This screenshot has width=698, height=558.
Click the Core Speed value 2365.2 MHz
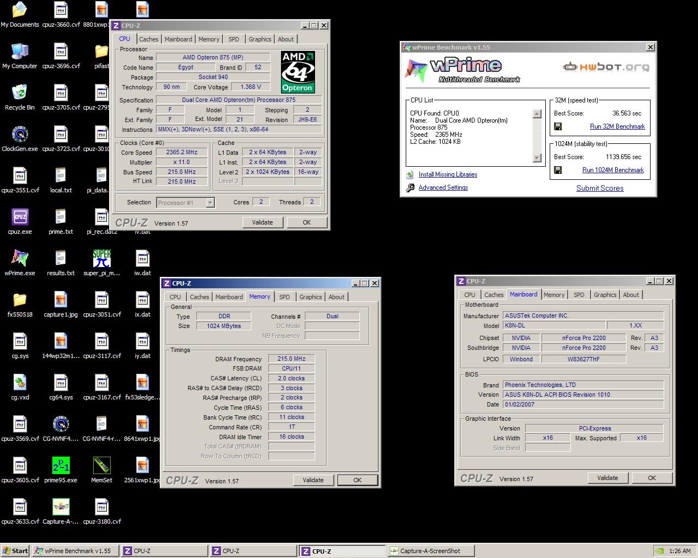[182, 153]
